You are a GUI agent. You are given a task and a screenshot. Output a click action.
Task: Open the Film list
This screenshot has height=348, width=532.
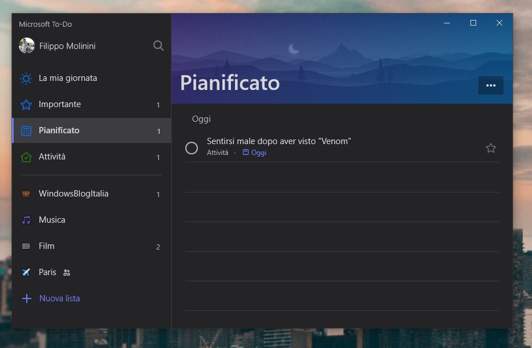coord(92,246)
